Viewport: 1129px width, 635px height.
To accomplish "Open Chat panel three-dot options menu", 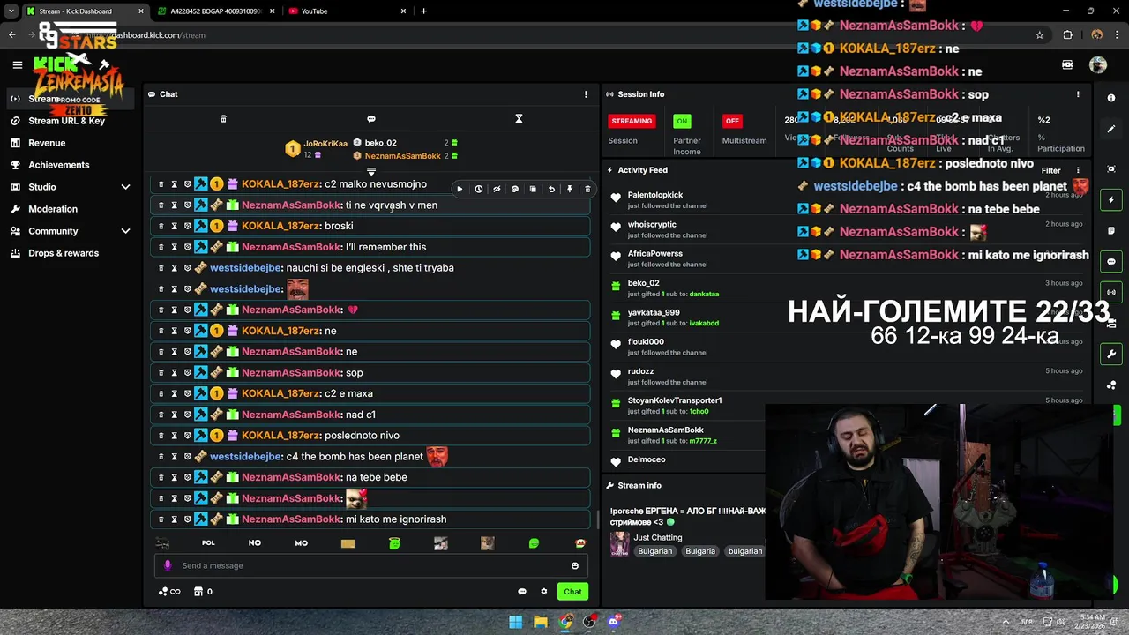I will [x=586, y=94].
